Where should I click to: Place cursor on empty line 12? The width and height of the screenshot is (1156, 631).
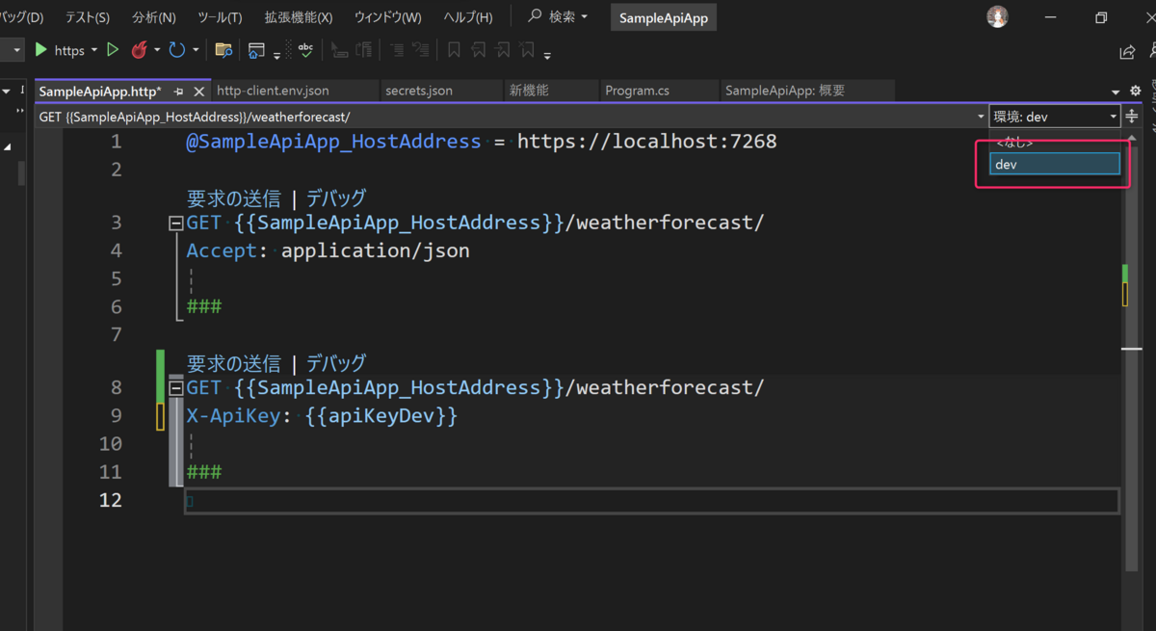(x=651, y=501)
